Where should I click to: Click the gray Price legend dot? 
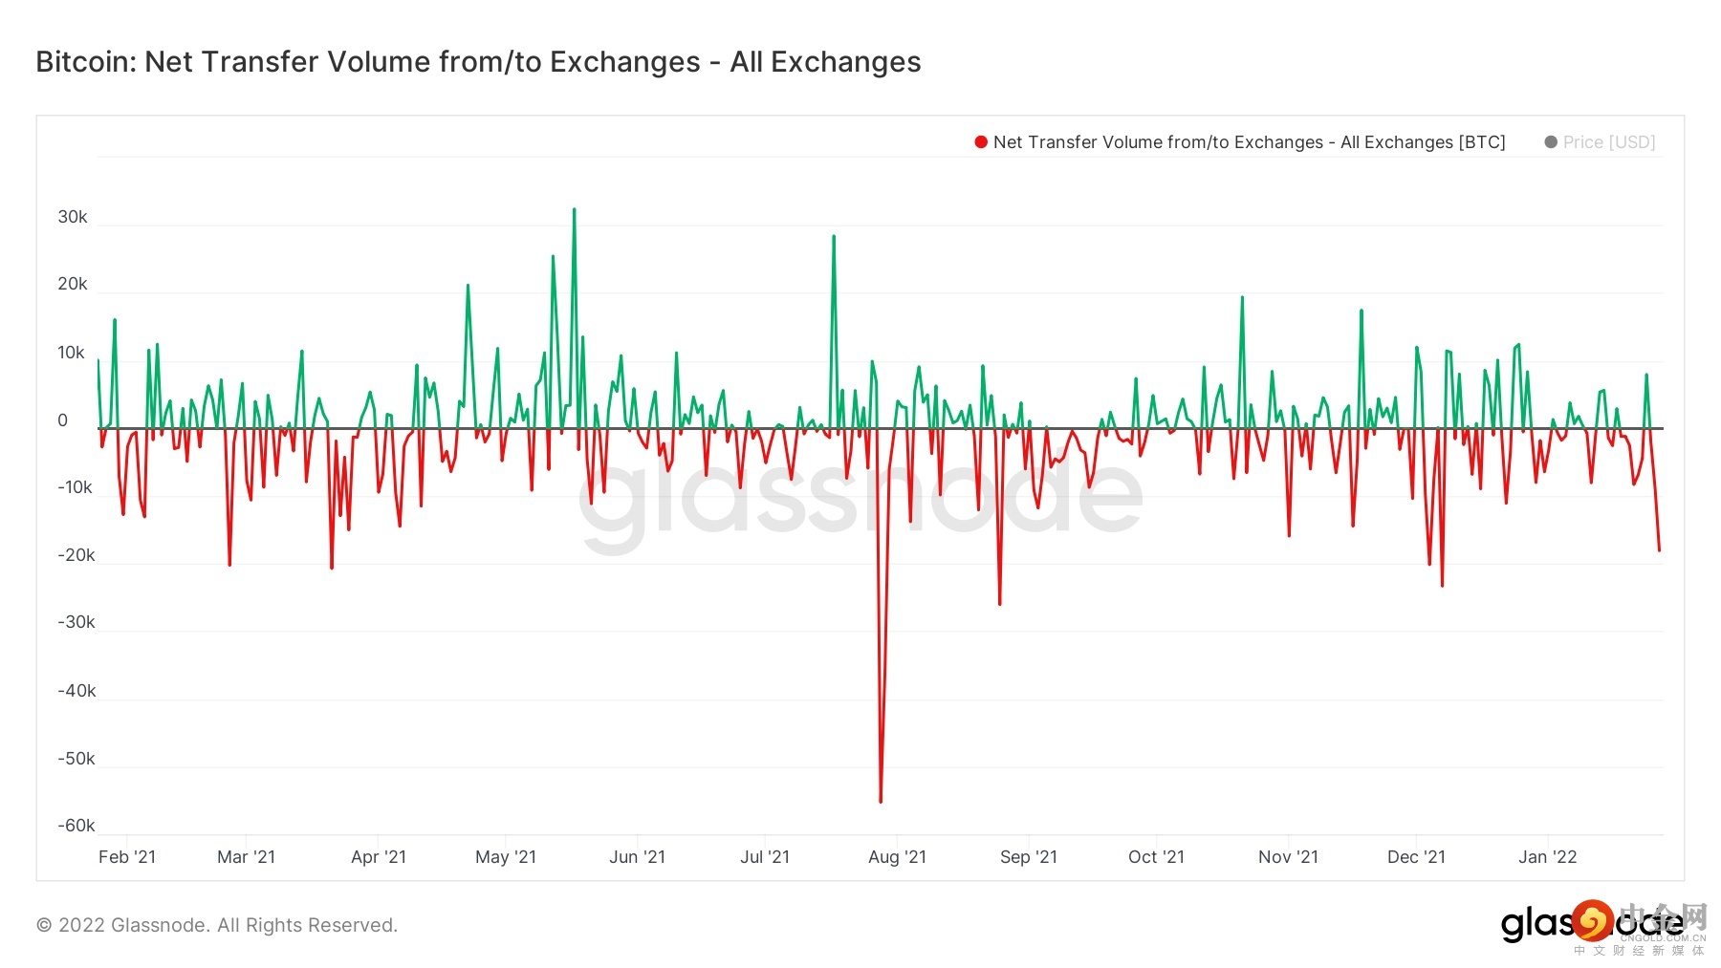(x=1551, y=142)
